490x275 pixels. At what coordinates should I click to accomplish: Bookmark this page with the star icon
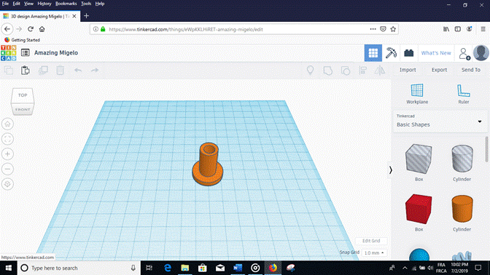pyautogui.click(x=393, y=29)
